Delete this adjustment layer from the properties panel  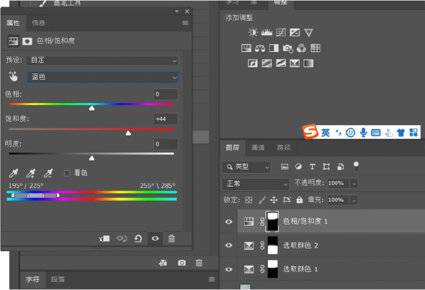coord(172,239)
